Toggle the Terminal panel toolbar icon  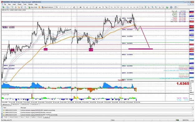(22, 7)
